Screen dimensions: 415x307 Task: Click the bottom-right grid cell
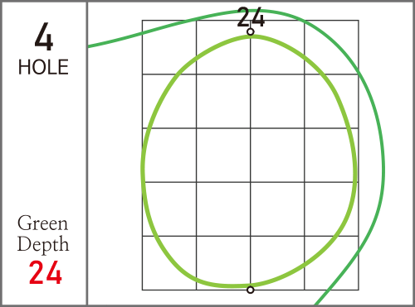(331, 263)
